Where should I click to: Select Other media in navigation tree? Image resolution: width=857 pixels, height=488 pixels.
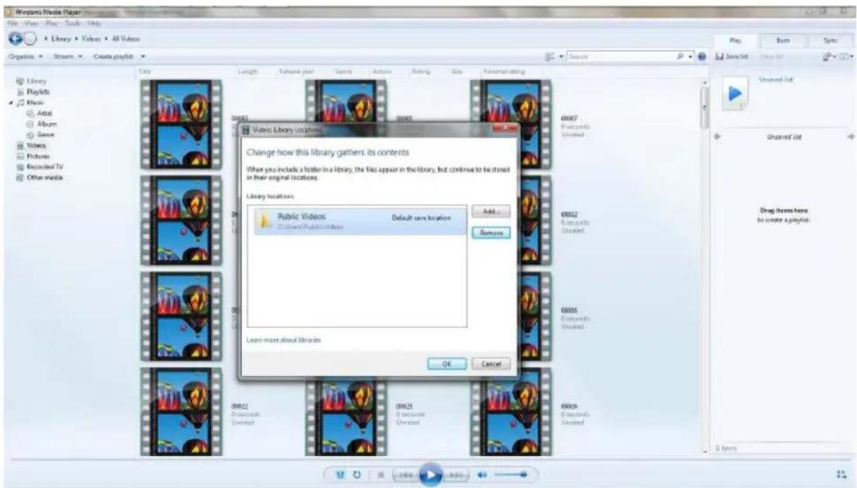point(40,177)
